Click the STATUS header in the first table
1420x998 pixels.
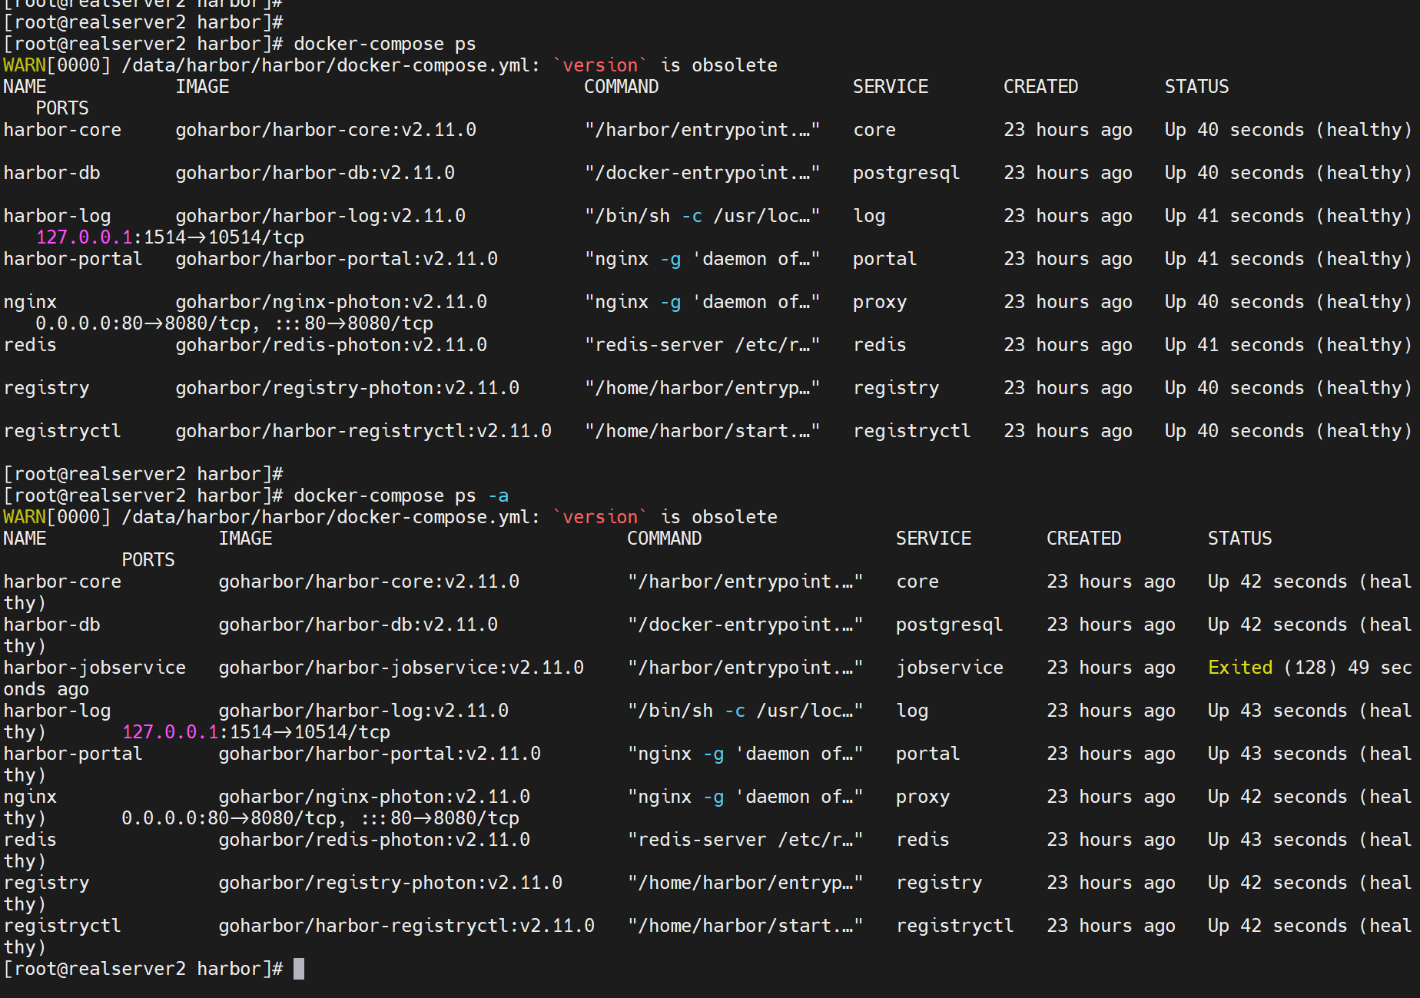pyautogui.click(x=1196, y=87)
